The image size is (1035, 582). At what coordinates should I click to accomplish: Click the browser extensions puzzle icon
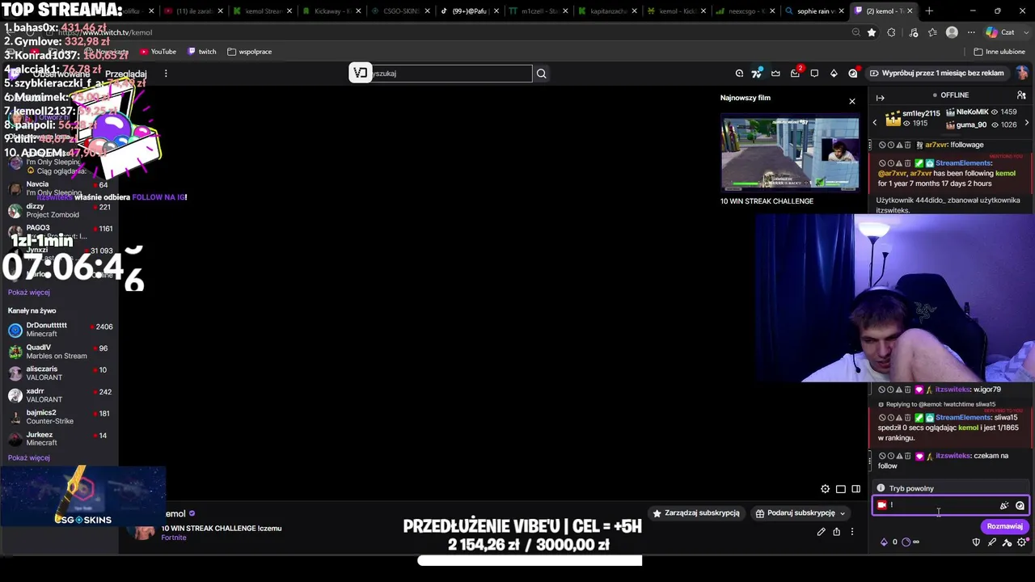point(891,32)
